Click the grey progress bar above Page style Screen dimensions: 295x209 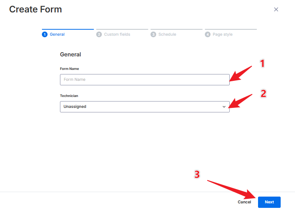click(231, 29)
